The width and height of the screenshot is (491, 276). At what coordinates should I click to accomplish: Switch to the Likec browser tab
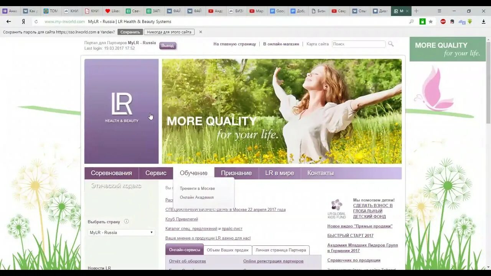point(113,11)
